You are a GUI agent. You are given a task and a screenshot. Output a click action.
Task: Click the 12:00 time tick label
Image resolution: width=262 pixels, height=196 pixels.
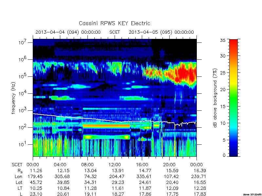(x=115, y=165)
